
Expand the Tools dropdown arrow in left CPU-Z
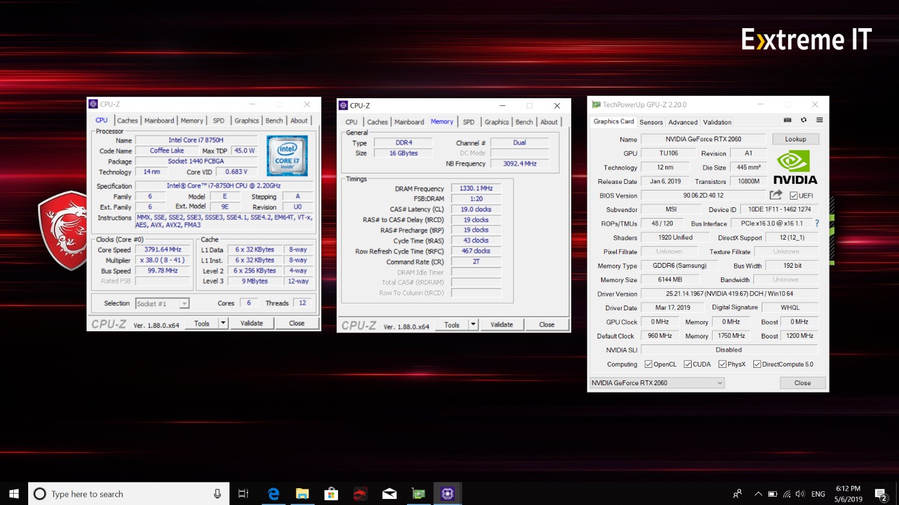[x=223, y=323]
